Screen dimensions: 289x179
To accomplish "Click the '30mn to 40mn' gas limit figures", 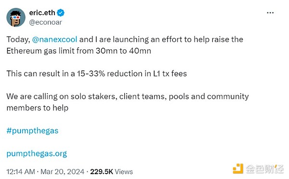I will (123, 51).
